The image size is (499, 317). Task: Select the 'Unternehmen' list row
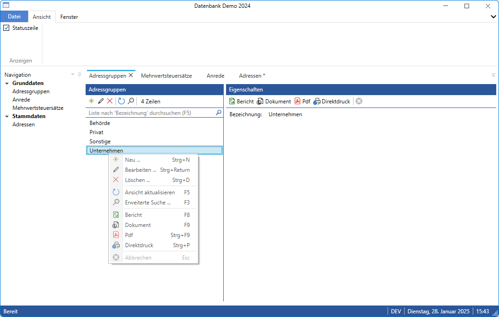click(x=154, y=150)
